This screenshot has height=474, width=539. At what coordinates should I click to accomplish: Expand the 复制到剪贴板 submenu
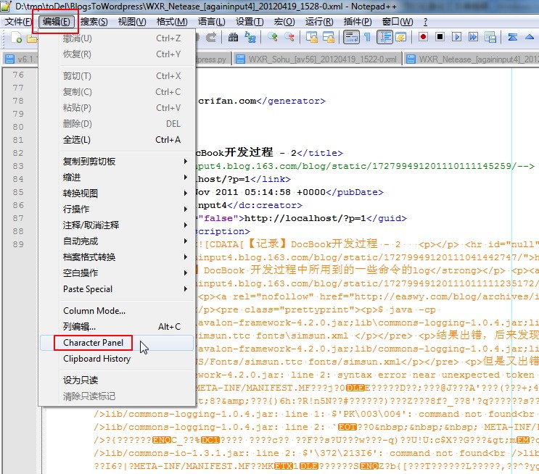pos(123,162)
